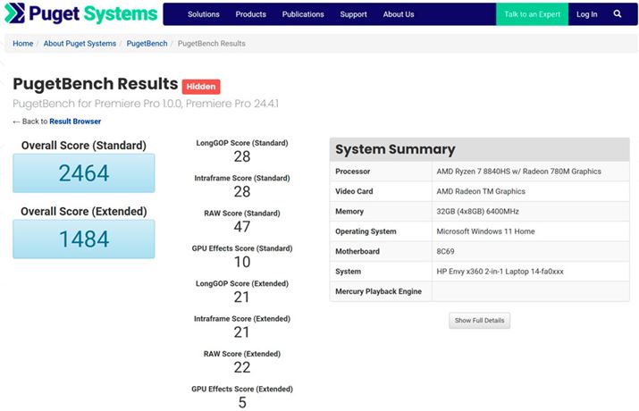Click the System Summary table header
This screenshot has height=411, width=639.
point(479,149)
